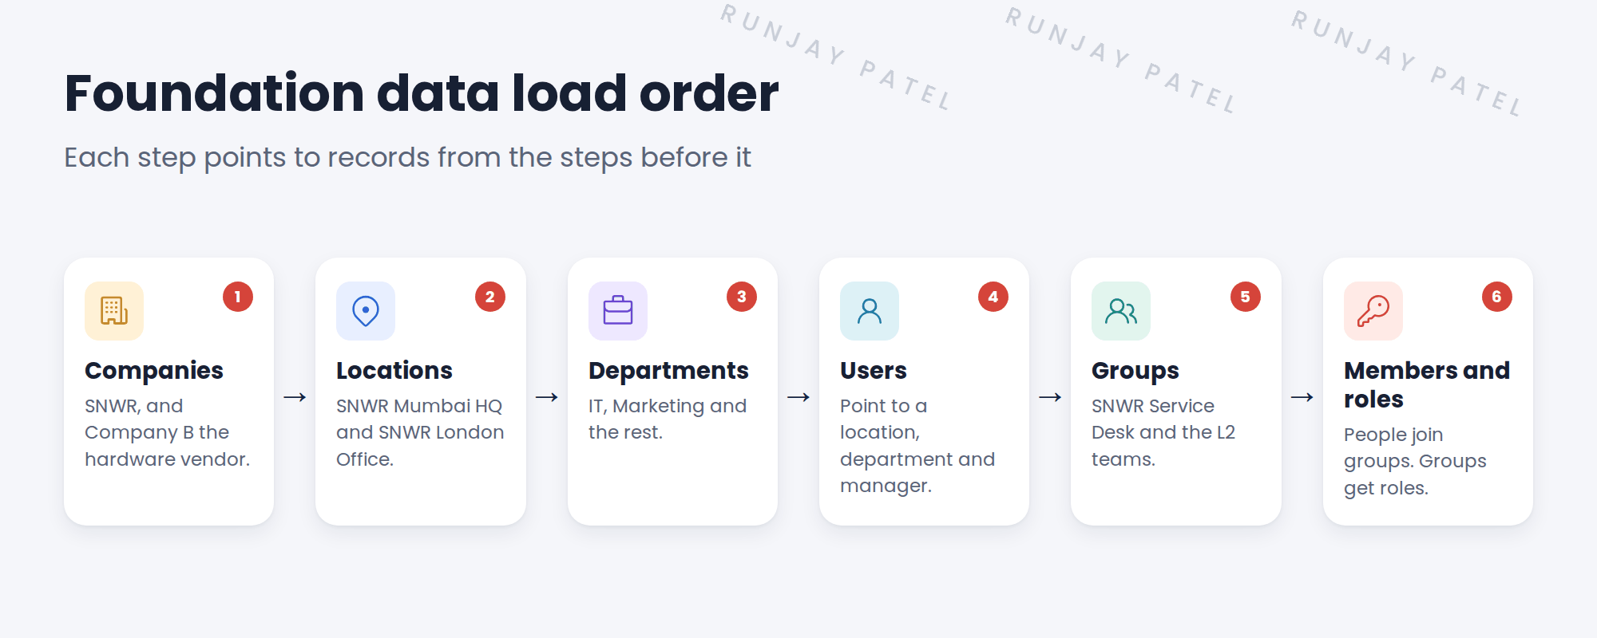Select the "Companies" card title
This screenshot has height=638, width=1597.
click(154, 371)
